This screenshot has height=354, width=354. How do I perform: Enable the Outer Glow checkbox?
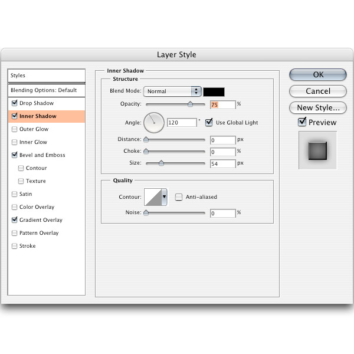tap(14, 129)
